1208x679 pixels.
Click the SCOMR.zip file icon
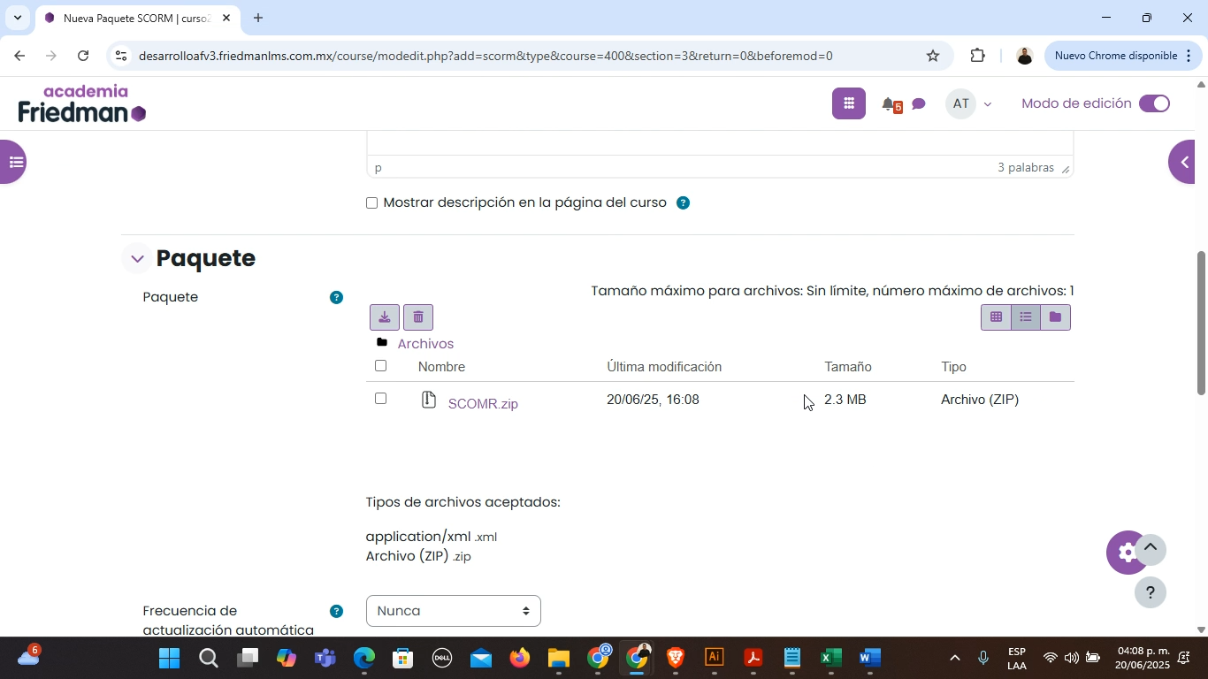pos(429,400)
